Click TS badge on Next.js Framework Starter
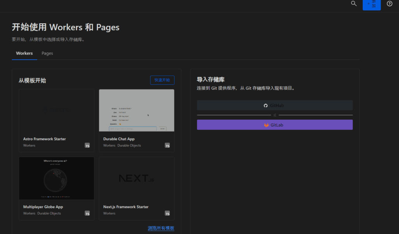This screenshot has width=399, height=234. coord(167,213)
